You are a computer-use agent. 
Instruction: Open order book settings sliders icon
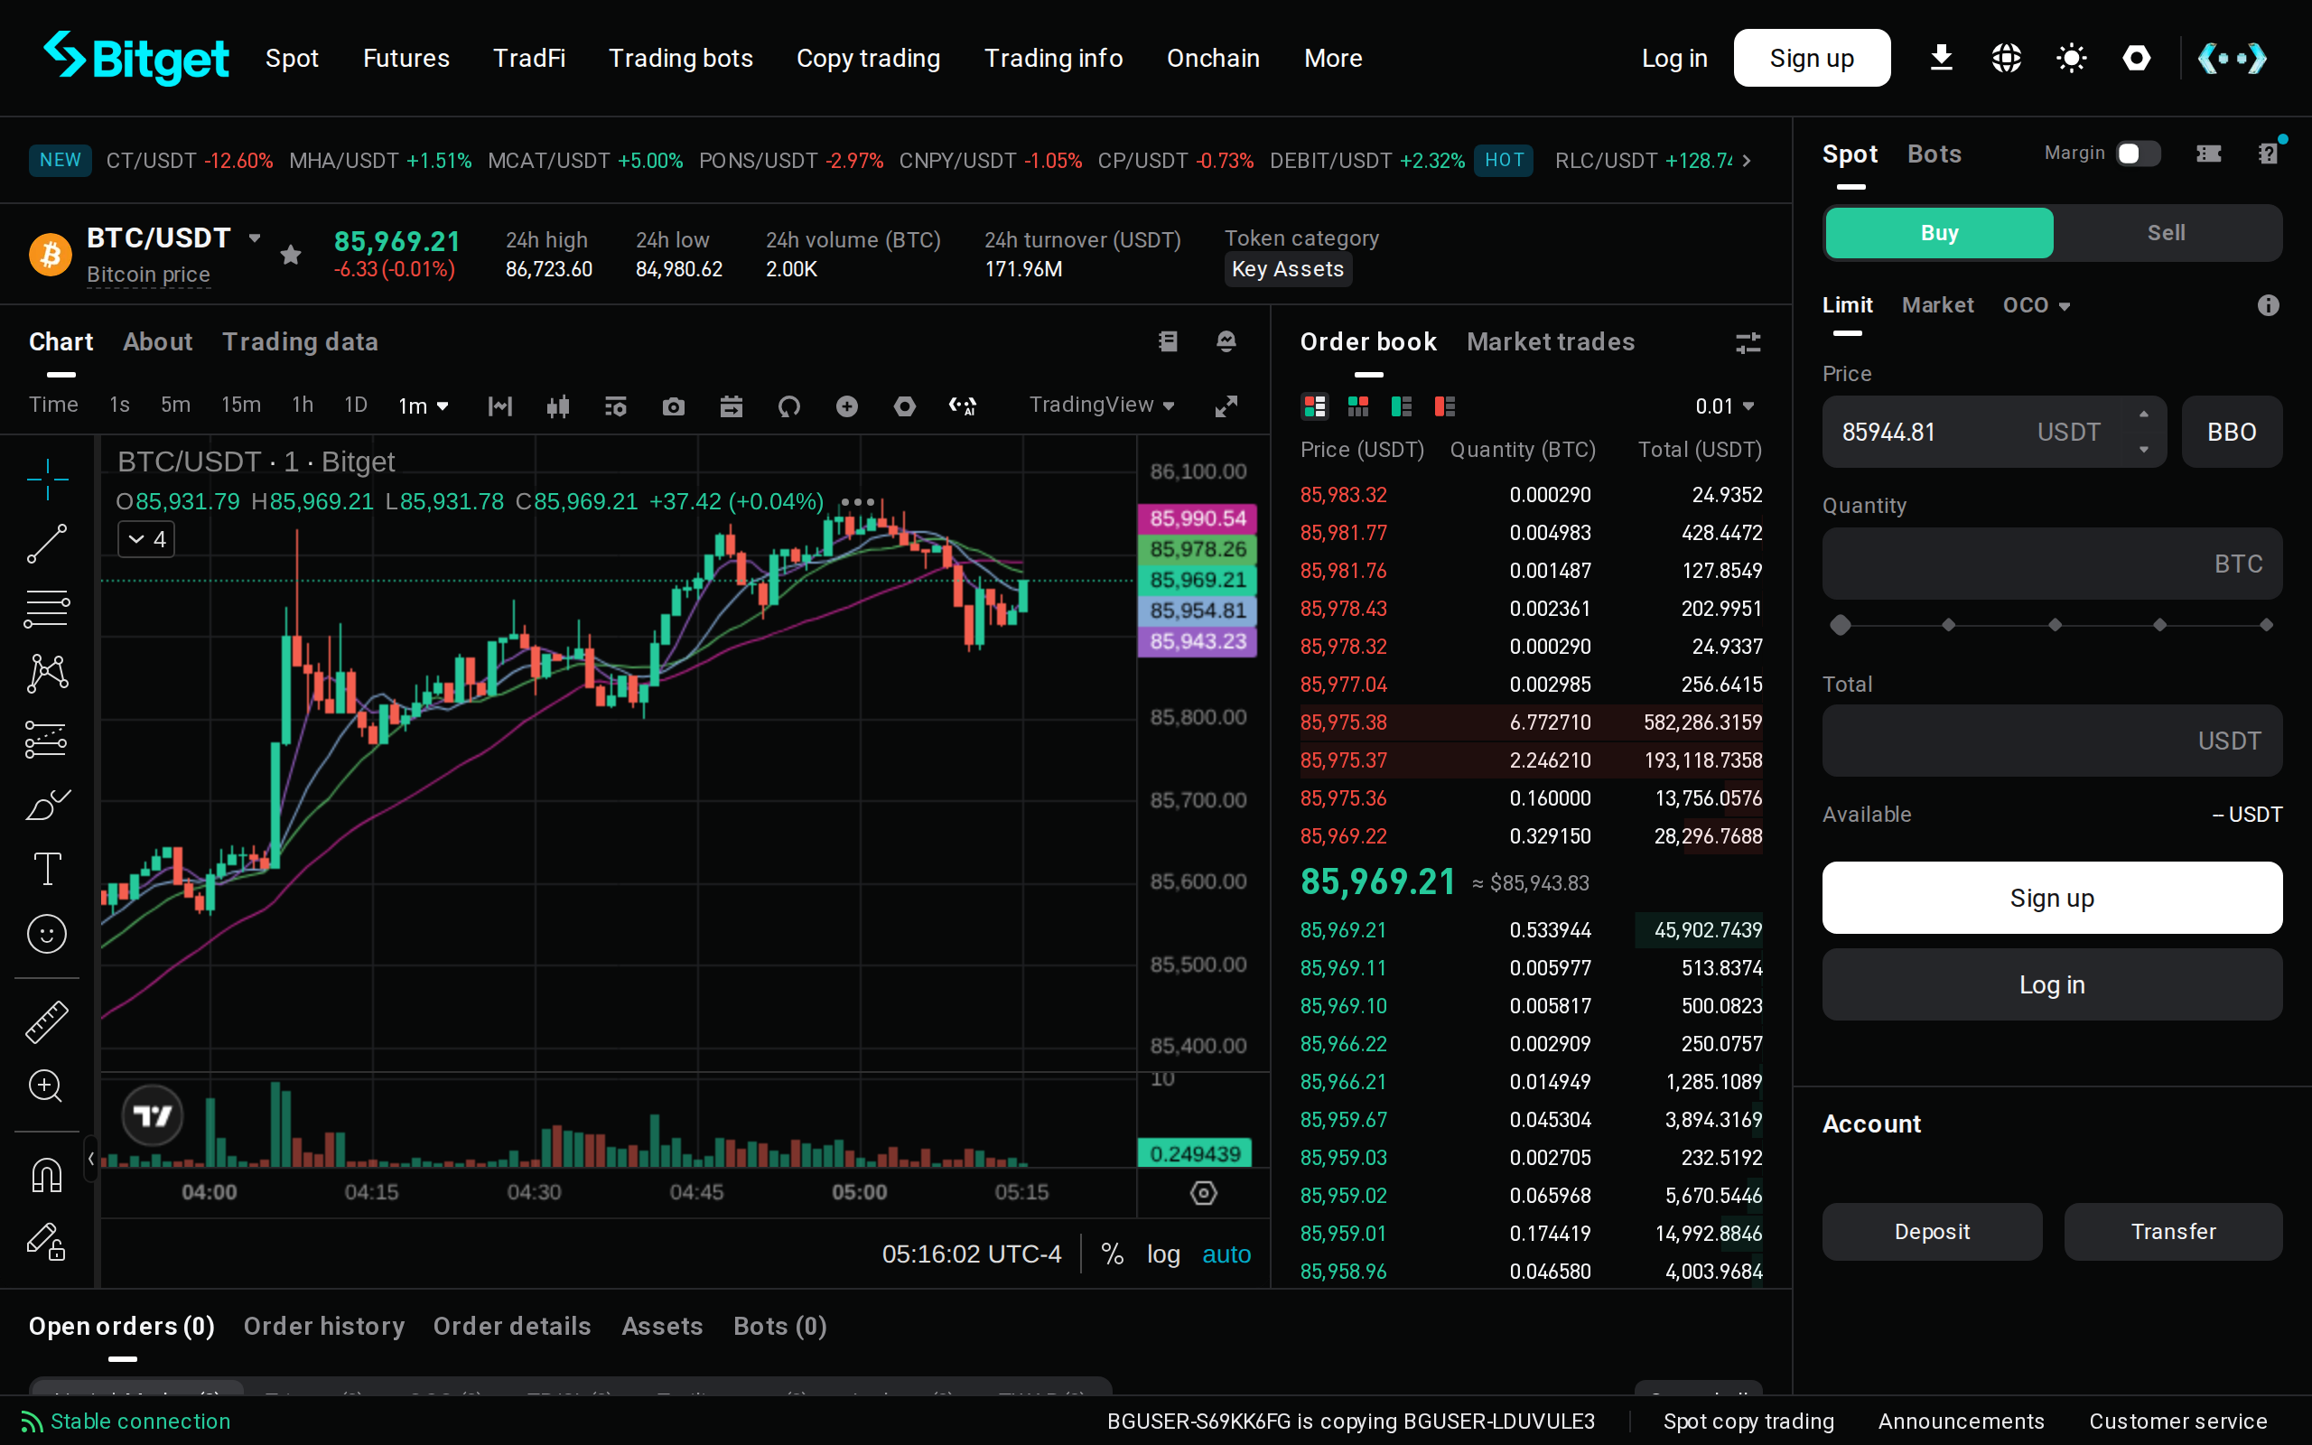[1748, 343]
